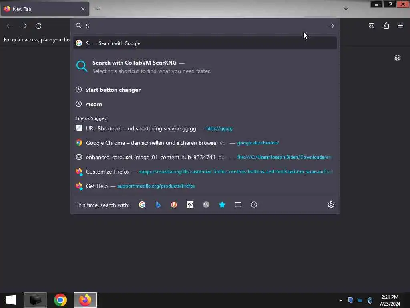Open Get Help support.mozilla.org suggestion
Image resolution: width=410 pixels, height=308 pixels.
[205, 186]
